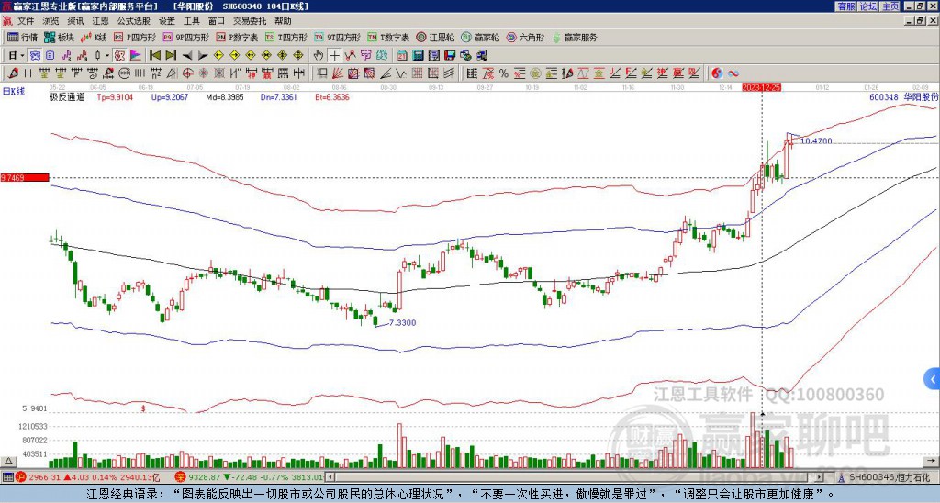Click the gold 金 circle icon
Image resolution: width=940 pixels, height=503 pixels.
coord(535,73)
